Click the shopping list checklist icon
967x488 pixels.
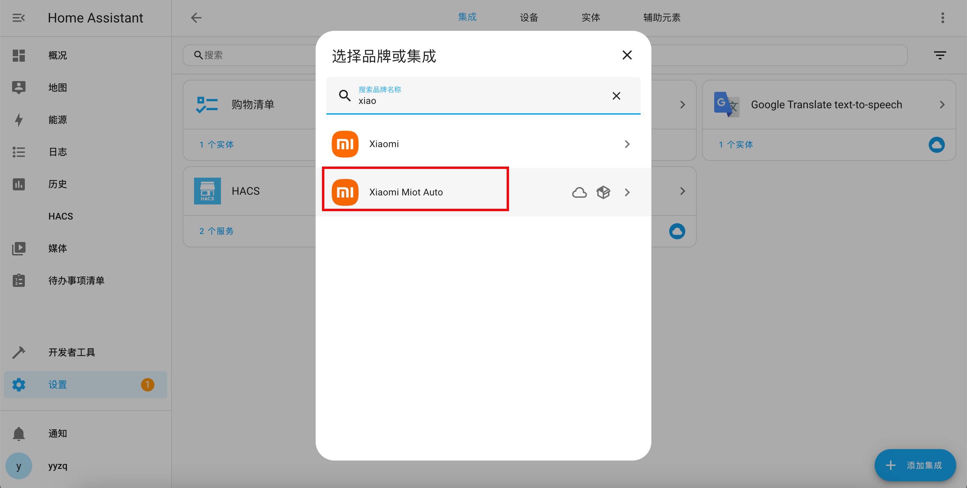pyautogui.click(x=207, y=105)
